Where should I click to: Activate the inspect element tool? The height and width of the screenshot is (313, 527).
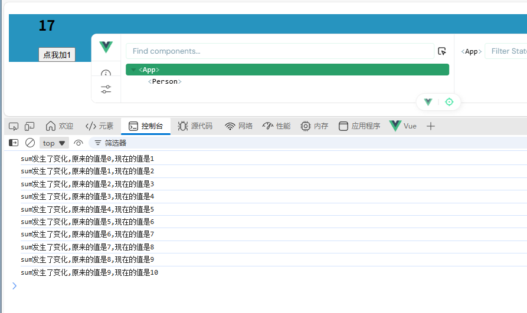[14, 126]
